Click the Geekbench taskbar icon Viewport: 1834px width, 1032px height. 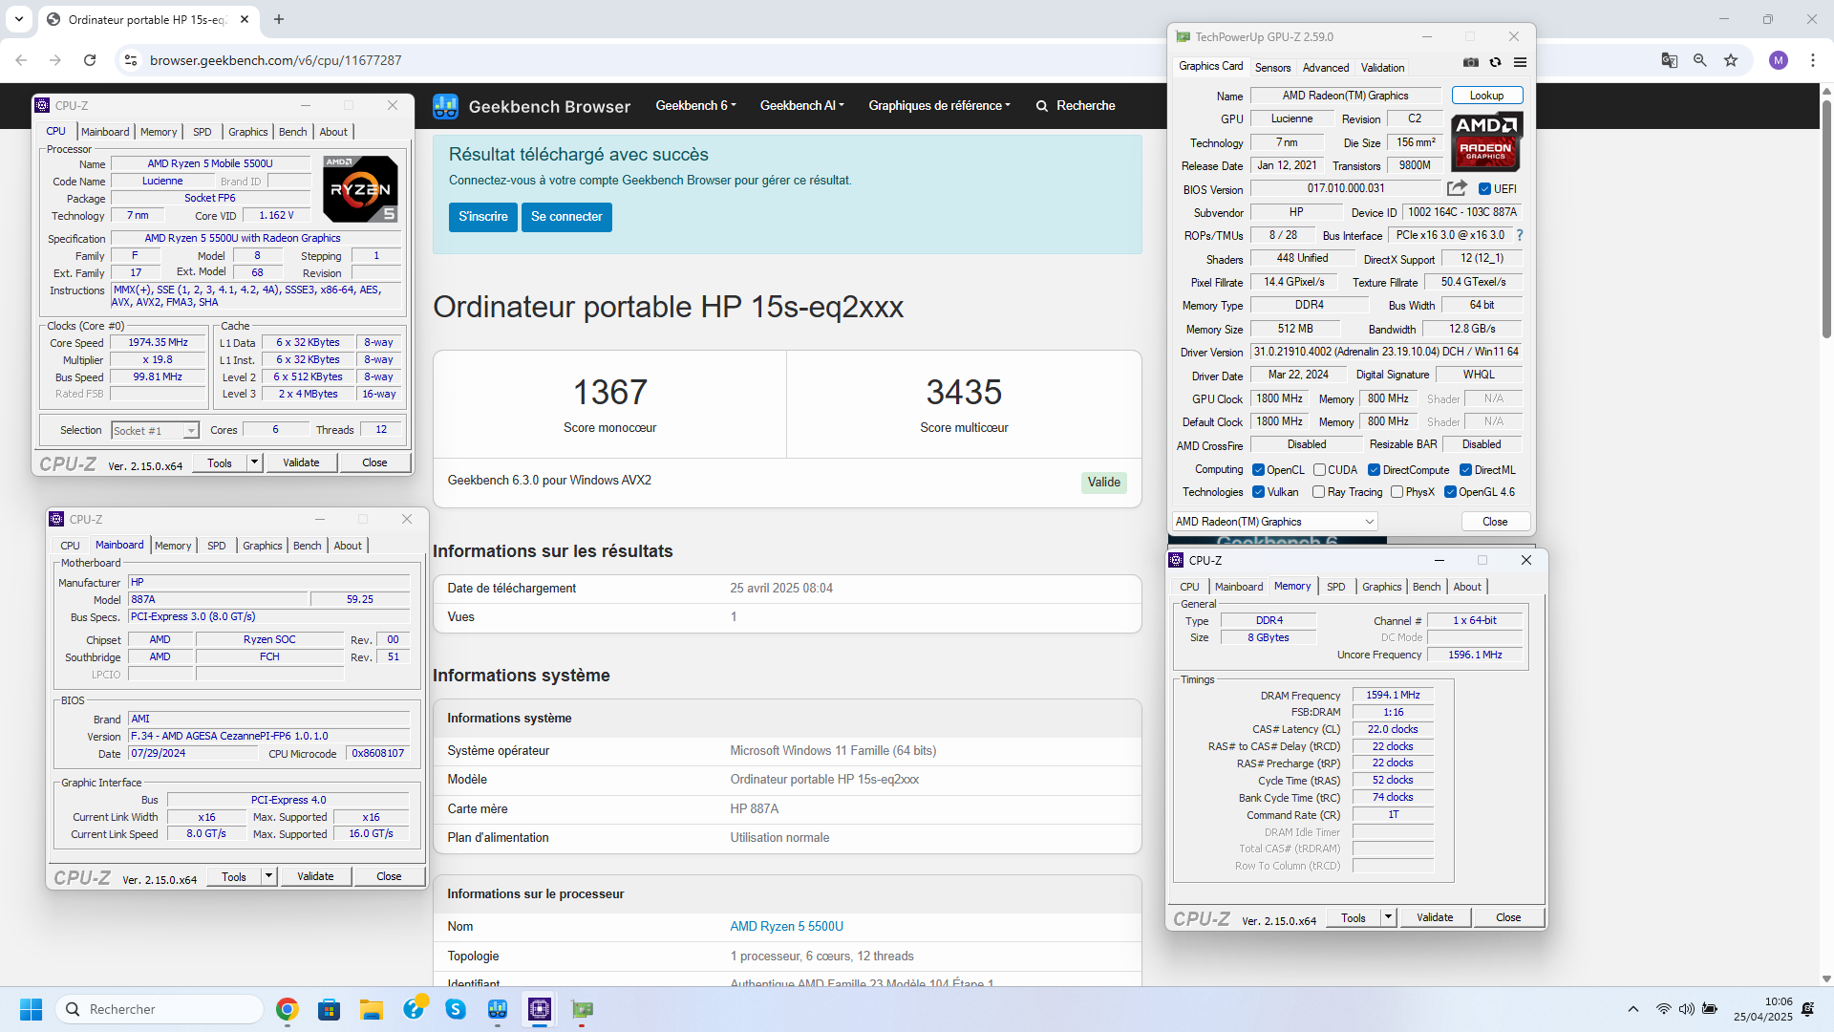point(498,1009)
